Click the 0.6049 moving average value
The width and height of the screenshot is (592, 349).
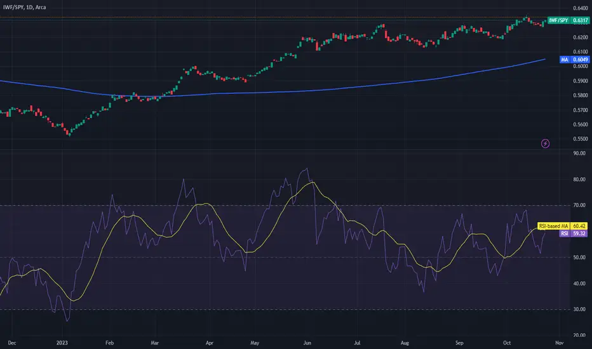click(x=580, y=60)
